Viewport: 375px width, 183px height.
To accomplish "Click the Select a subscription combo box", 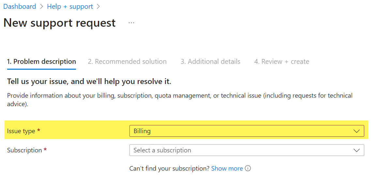I will click(247, 150).
